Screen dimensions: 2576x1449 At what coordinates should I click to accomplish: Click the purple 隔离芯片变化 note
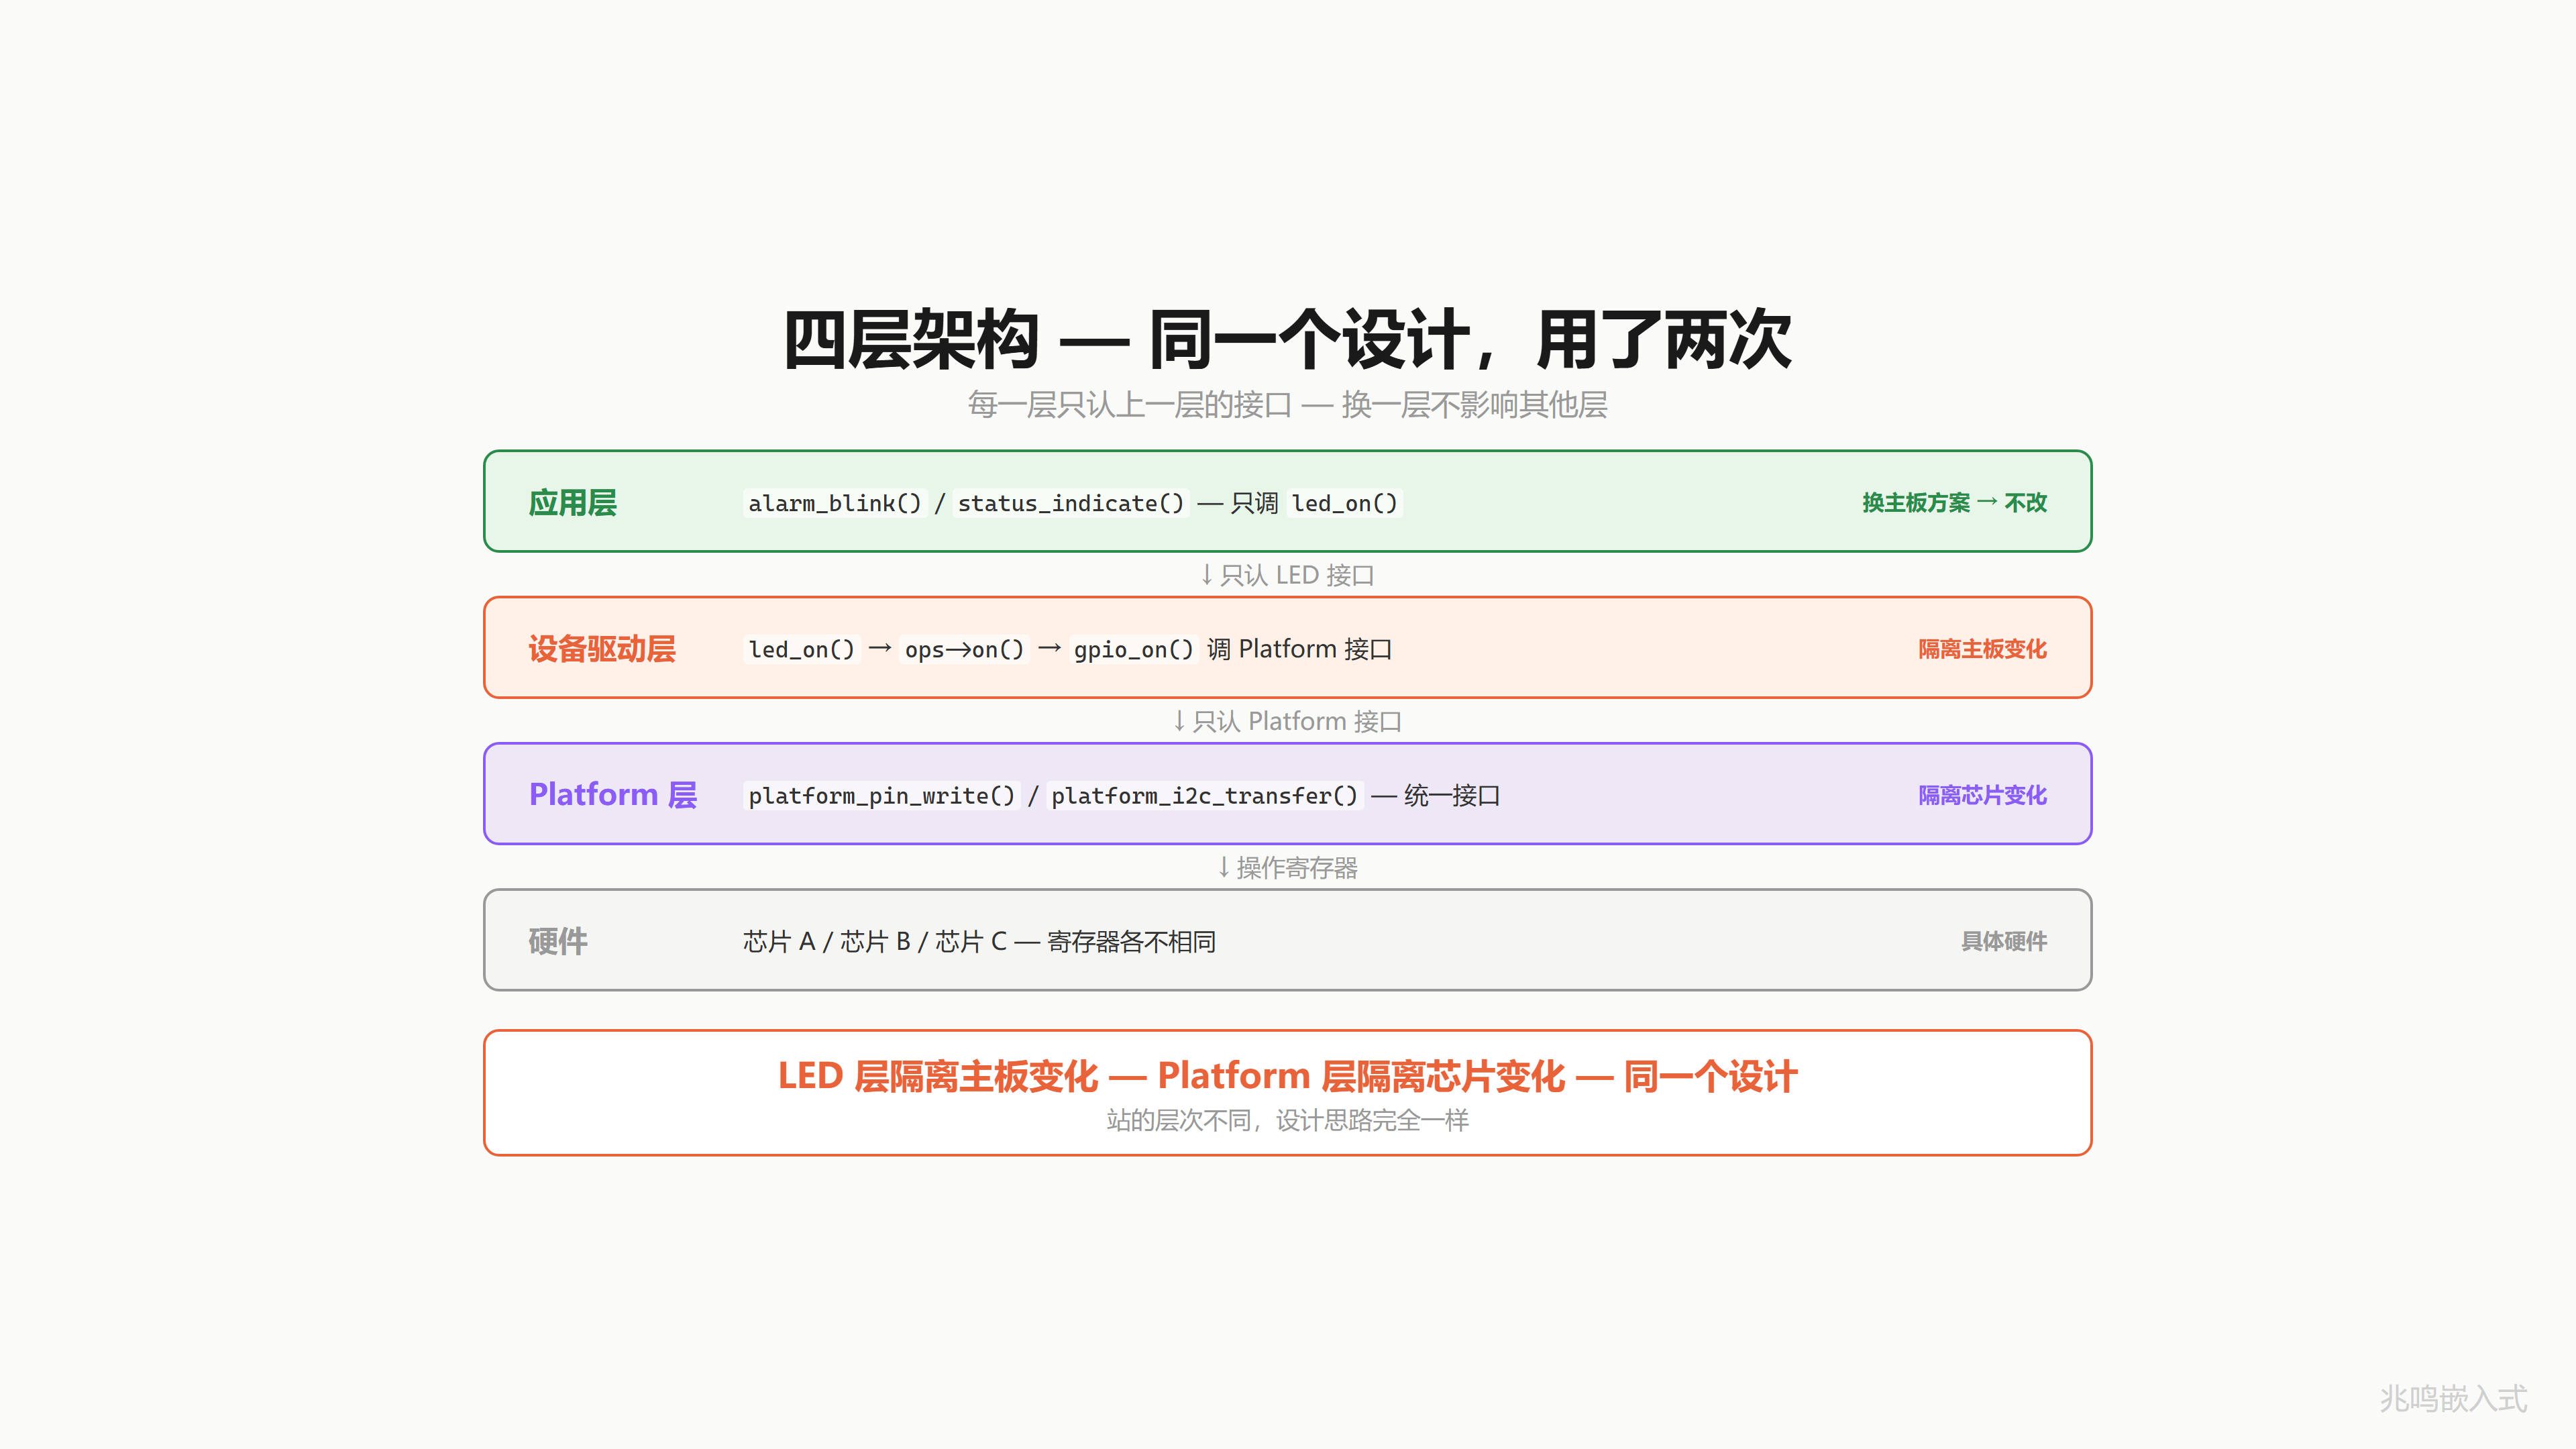click(1982, 795)
